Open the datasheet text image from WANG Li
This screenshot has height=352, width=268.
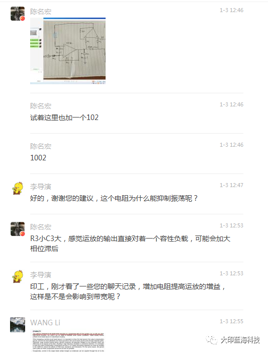68,340
